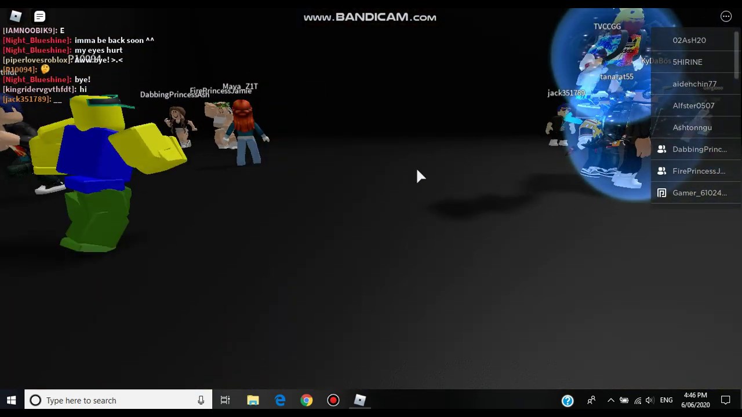
Task: Select player Gamer_61024... in the player list
Action: pyautogui.click(x=695, y=193)
